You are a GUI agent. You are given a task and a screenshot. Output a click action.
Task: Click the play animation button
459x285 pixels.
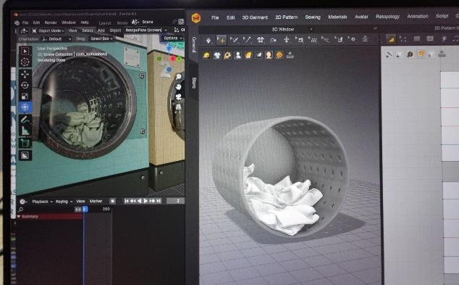point(146,201)
